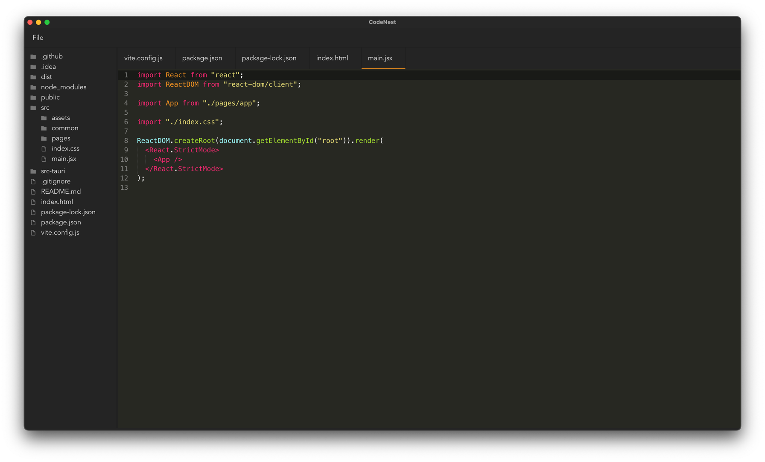Click the closing </React.StrictMode> tag

tap(184, 169)
